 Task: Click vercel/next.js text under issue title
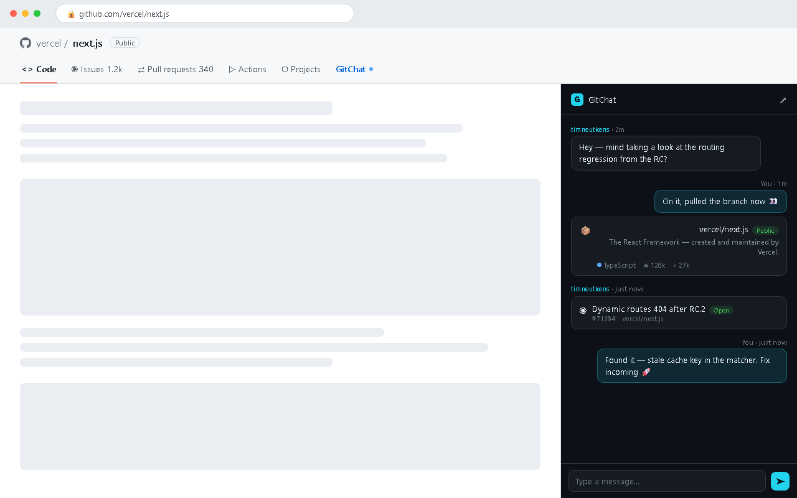(x=643, y=319)
